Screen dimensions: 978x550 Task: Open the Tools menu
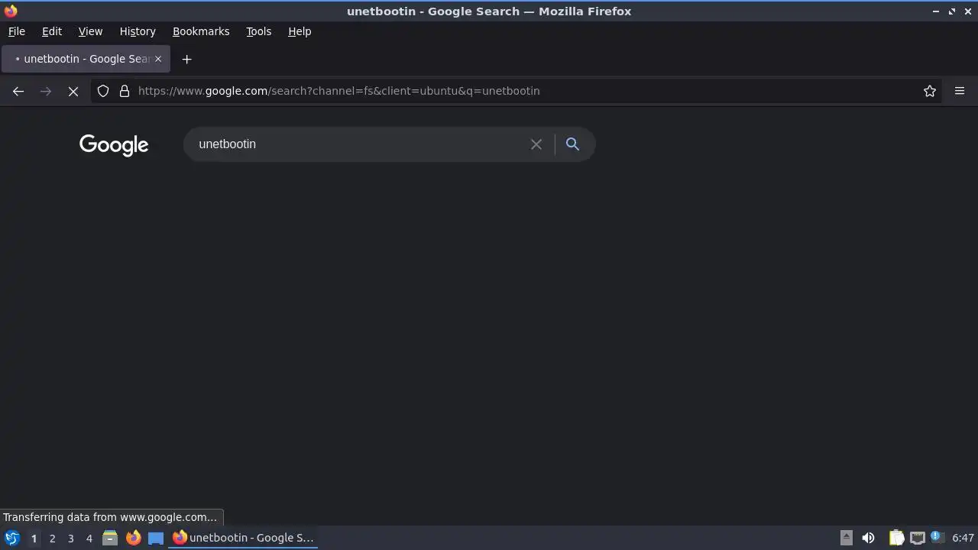point(258,31)
